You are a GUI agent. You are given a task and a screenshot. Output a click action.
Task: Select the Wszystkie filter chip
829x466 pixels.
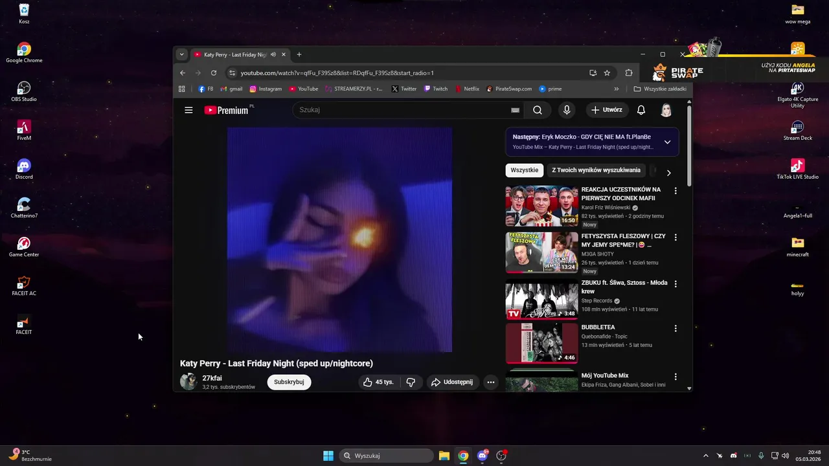pos(525,170)
